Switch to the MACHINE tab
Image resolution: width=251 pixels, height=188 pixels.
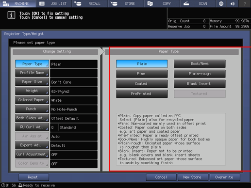(18, 3)
